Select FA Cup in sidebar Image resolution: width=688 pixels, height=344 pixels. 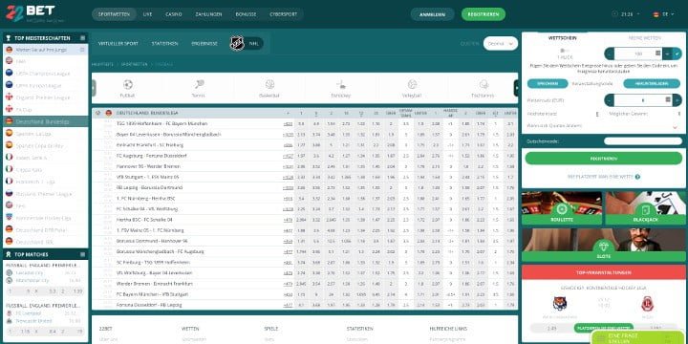tap(46, 109)
